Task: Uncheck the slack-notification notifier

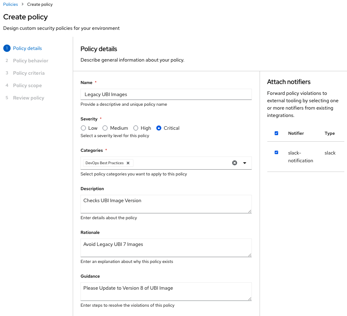Action: click(276, 153)
